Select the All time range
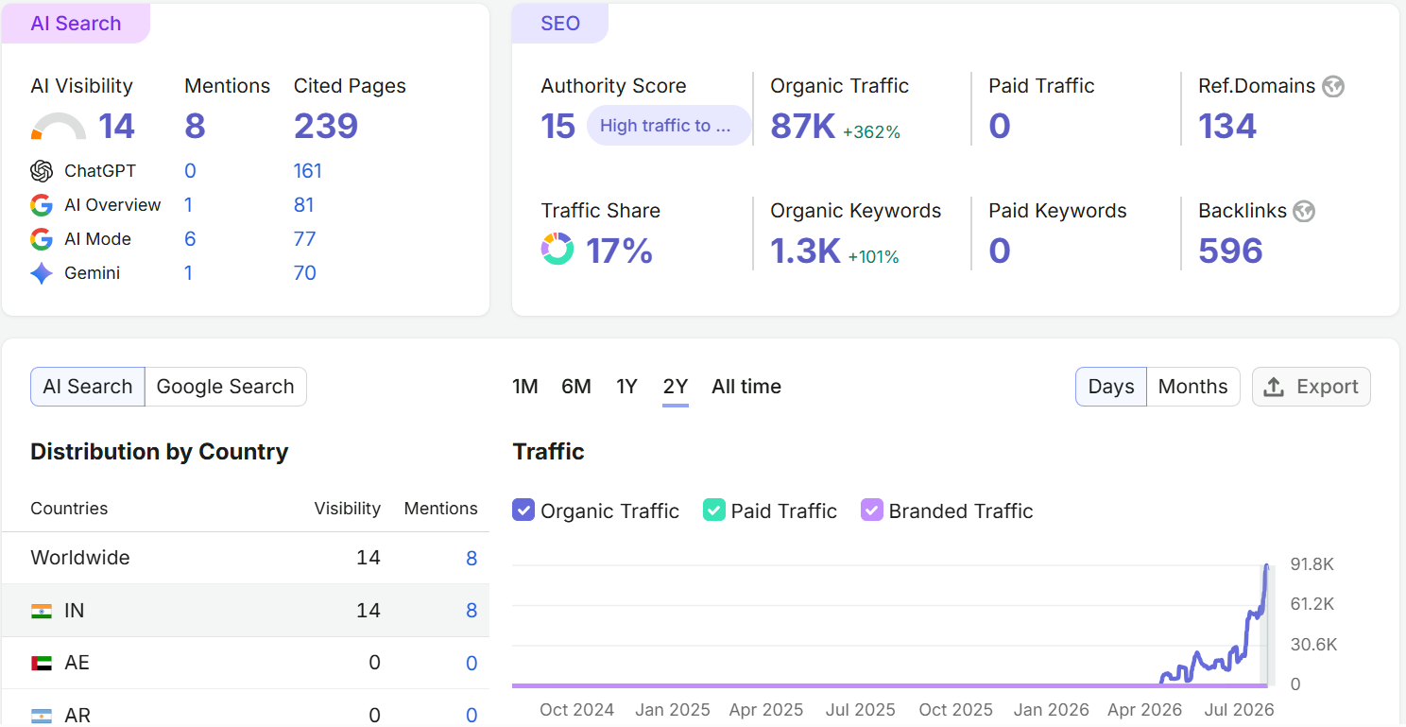 pos(746,387)
